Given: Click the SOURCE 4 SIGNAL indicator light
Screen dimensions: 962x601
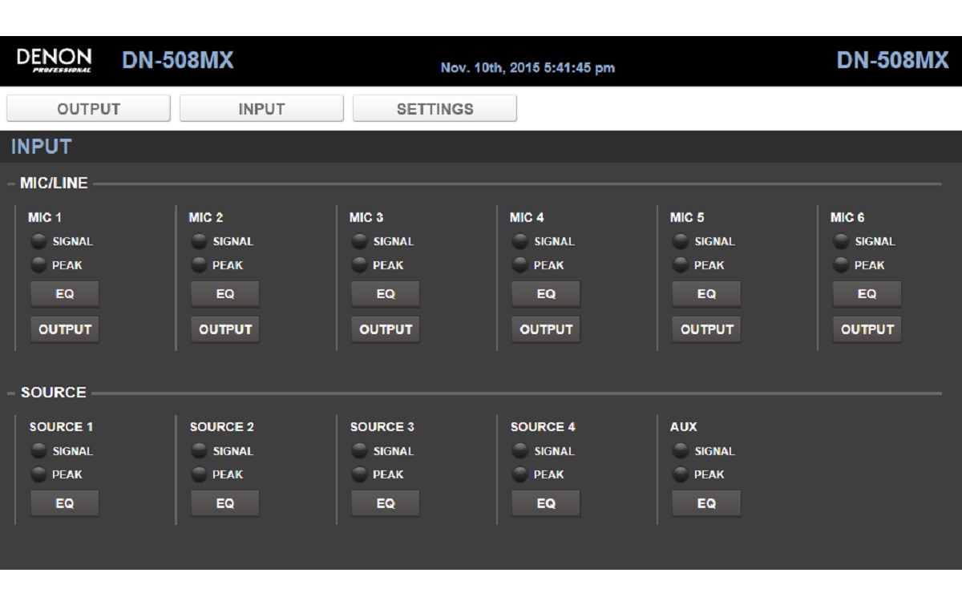Looking at the screenshot, I should [x=519, y=451].
